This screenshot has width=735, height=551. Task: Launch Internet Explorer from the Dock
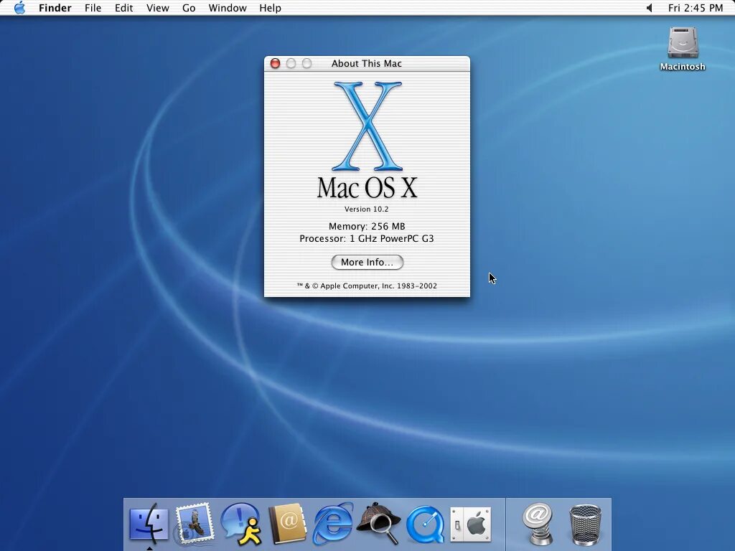click(x=333, y=523)
